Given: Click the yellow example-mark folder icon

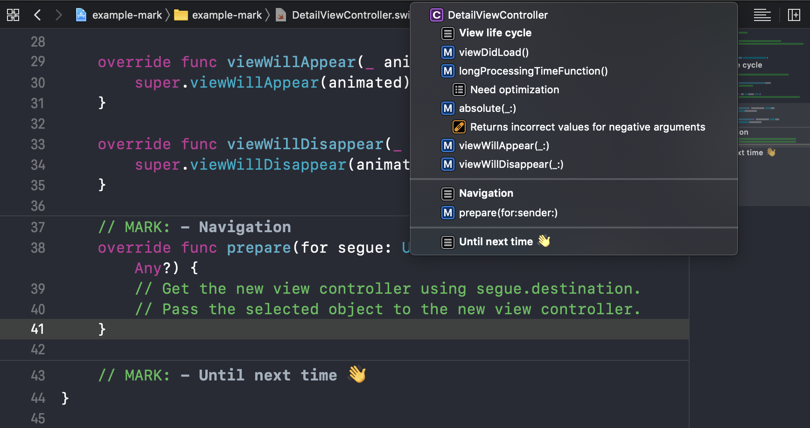Looking at the screenshot, I should pyautogui.click(x=181, y=15).
